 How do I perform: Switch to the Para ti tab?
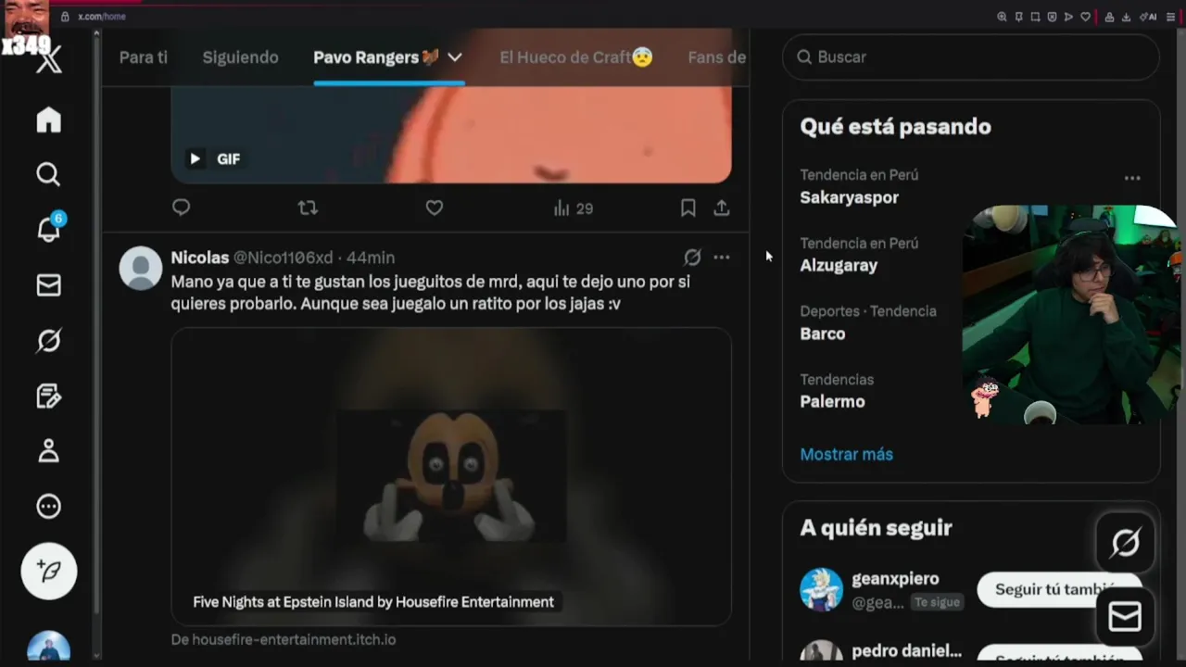[x=144, y=57]
